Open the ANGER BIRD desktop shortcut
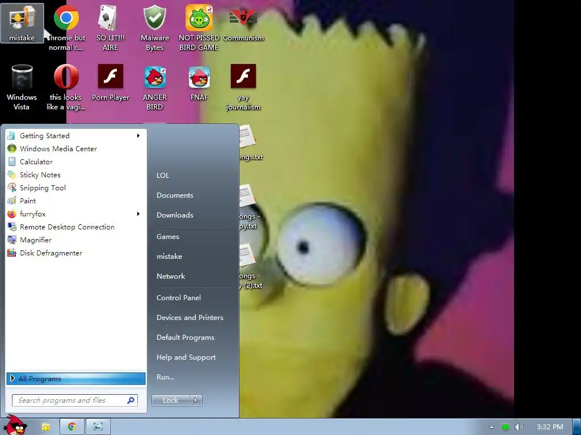This screenshot has width=581, height=435. (x=155, y=87)
